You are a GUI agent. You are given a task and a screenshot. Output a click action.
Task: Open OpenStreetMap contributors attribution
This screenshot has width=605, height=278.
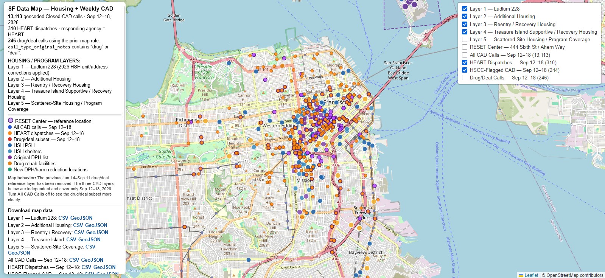[575, 275]
